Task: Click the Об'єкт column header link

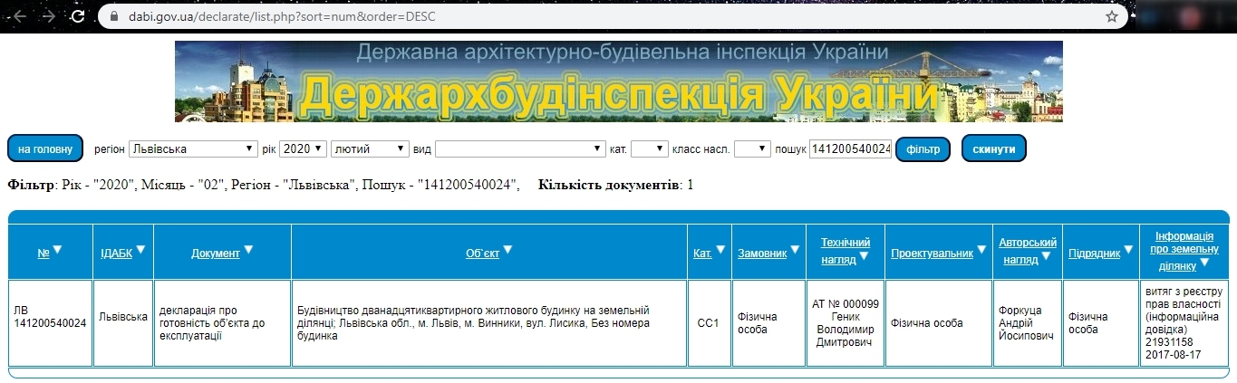Action: tap(482, 254)
